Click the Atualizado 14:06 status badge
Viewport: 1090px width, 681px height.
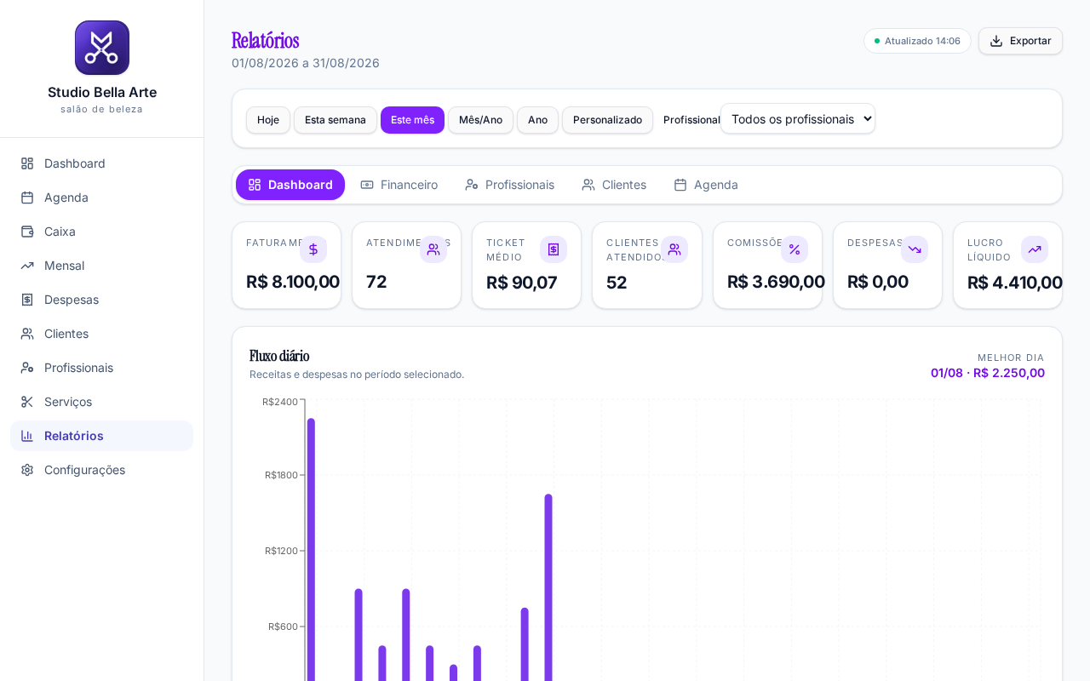click(x=917, y=41)
